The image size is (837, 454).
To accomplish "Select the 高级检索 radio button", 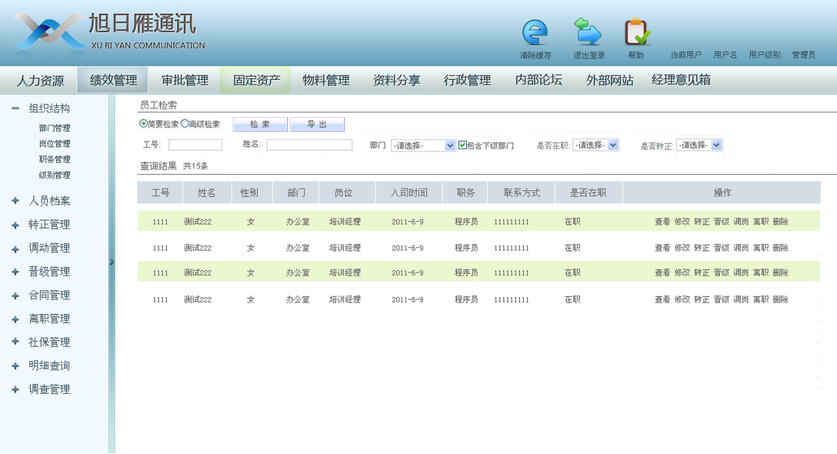I will (x=185, y=124).
